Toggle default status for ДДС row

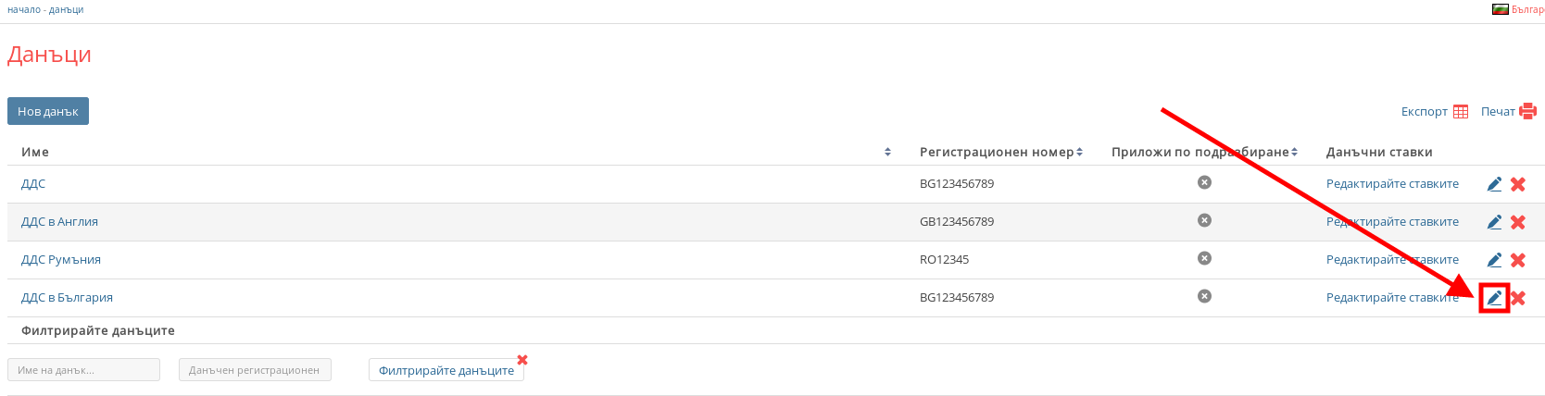click(1204, 182)
